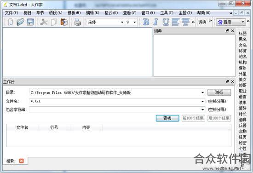Close the 工作台 panel
Image resolution: width=253 pixels, height=173 pixels.
click(x=232, y=81)
